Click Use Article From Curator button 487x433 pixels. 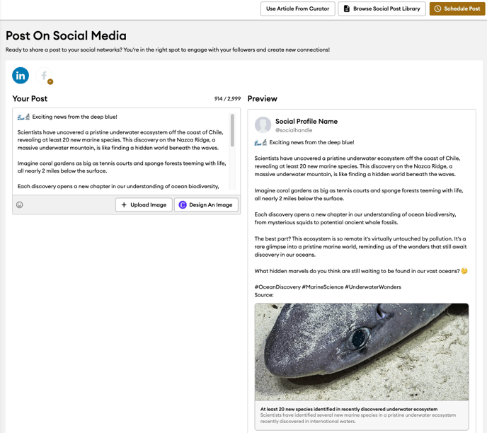tap(297, 8)
